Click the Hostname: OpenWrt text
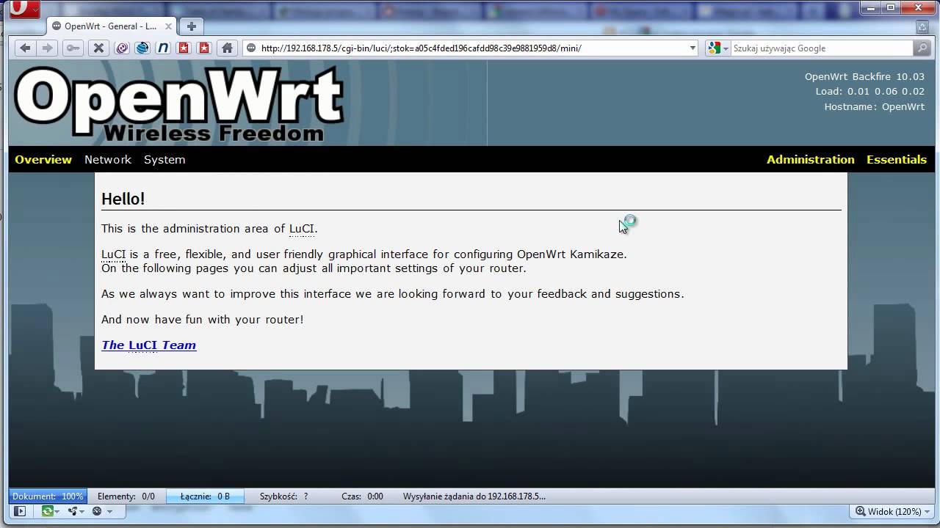 coord(875,107)
